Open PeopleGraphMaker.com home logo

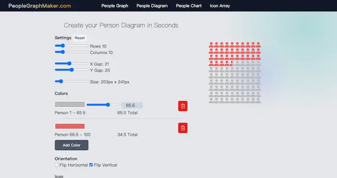pyautogui.click(x=40, y=6)
